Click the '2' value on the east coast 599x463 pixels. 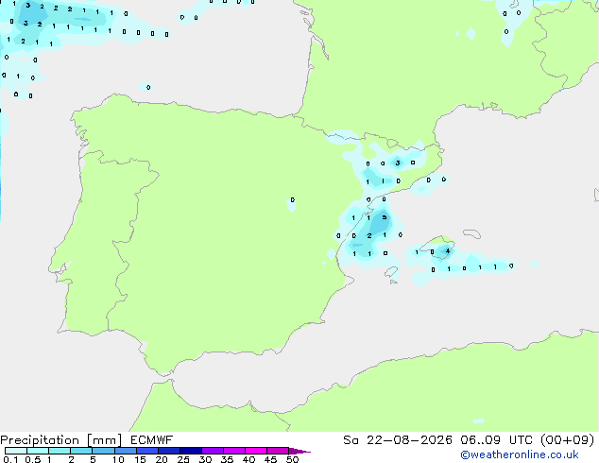tap(369, 235)
